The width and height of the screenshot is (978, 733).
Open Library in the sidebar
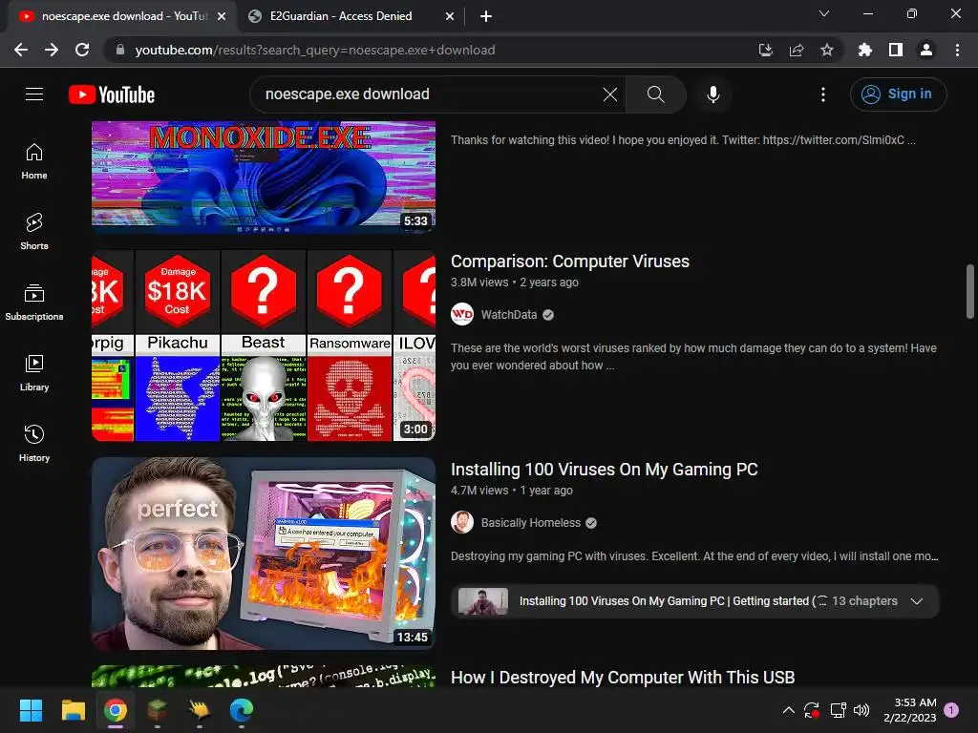34,373
